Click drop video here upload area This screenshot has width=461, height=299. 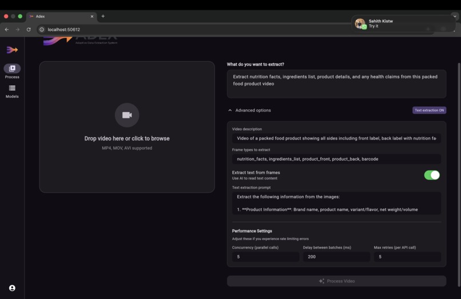(127, 127)
